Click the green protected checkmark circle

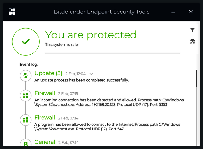pyautogui.click(x=25, y=41)
